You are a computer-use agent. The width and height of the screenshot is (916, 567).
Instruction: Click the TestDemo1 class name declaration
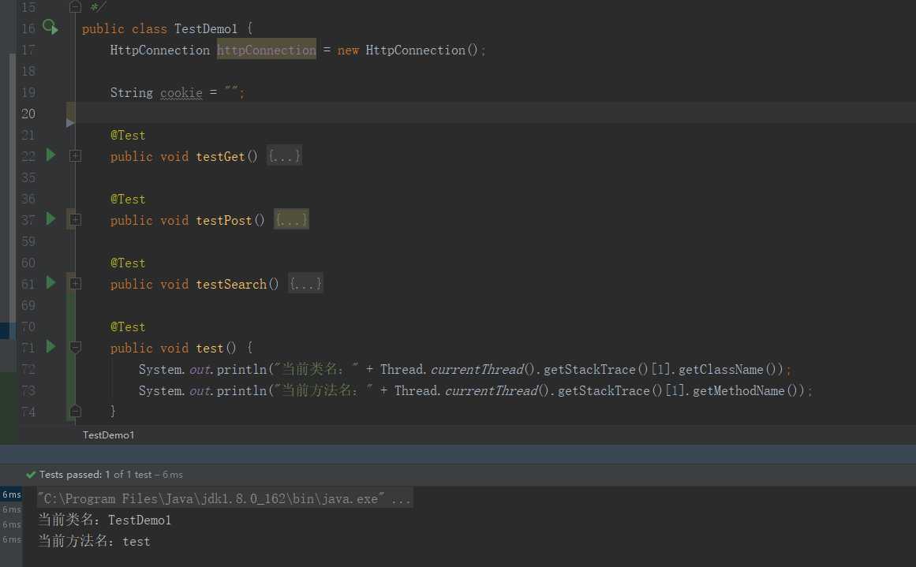206,28
